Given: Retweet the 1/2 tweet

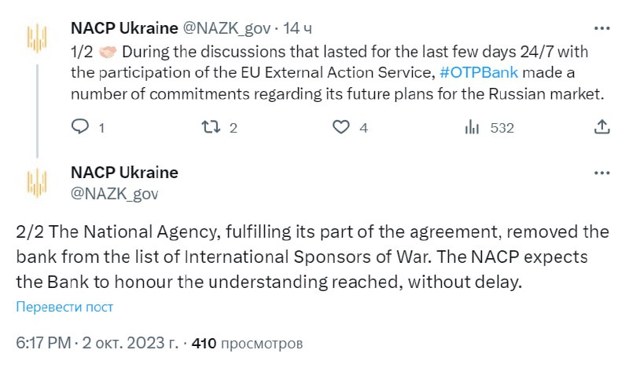Looking at the screenshot, I should point(212,127).
